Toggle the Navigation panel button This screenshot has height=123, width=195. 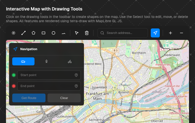(x=155, y=33)
